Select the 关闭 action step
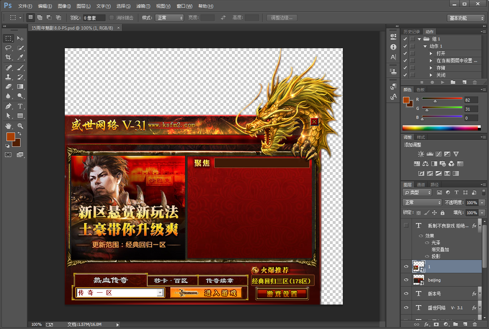This screenshot has height=329, width=489. (441, 75)
